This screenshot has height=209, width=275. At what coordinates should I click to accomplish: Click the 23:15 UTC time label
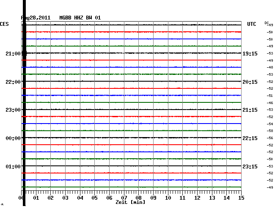pyautogui.click(x=250, y=166)
